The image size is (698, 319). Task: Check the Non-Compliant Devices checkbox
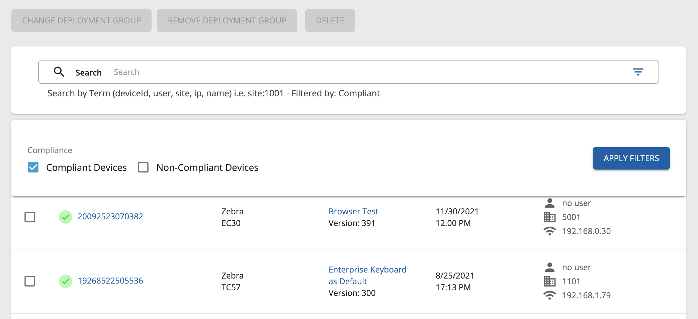pyautogui.click(x=143, y=167)
